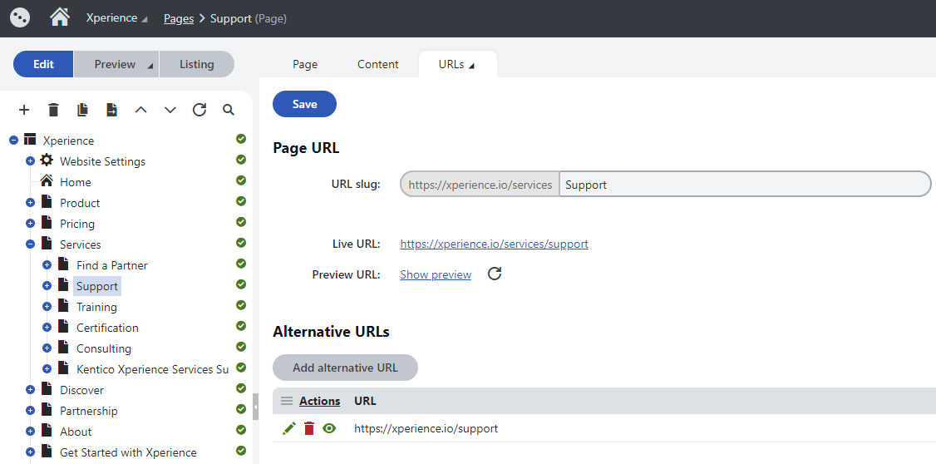Select Get Started with Xperience page
This screenshot has height=464, width=936.
point(128,452)
